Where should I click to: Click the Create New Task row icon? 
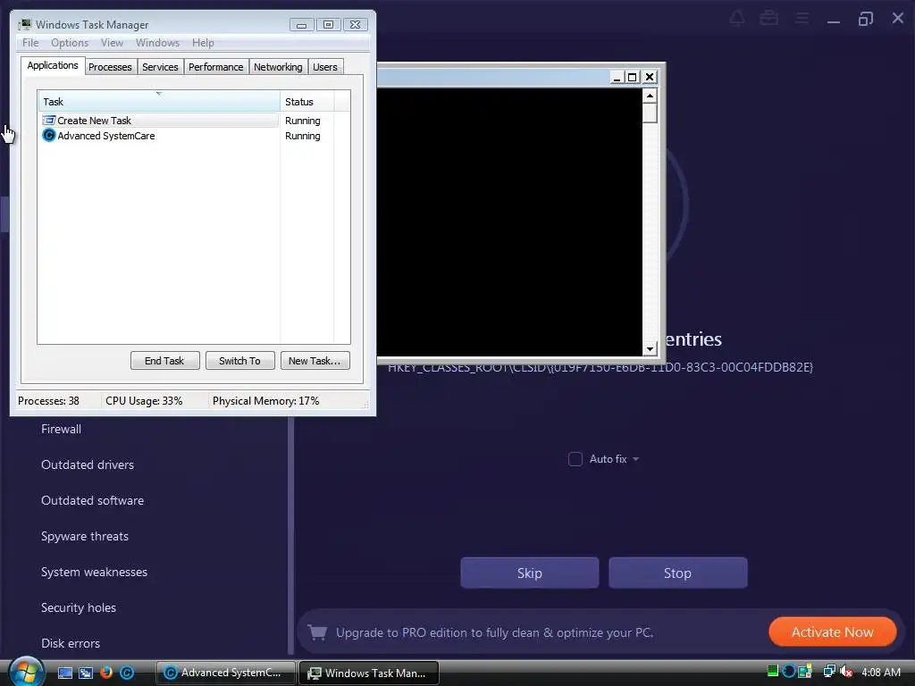[49, 121]
